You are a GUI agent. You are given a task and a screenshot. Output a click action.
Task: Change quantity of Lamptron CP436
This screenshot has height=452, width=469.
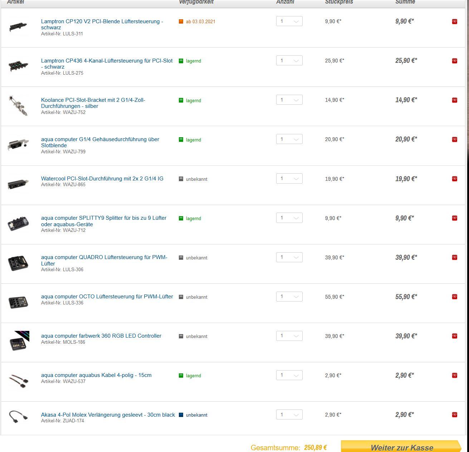tap(289, 60)
